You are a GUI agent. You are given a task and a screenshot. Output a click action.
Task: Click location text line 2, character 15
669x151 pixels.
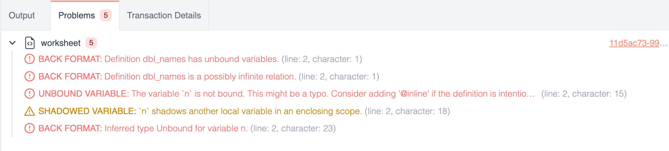tap(584, 94)
